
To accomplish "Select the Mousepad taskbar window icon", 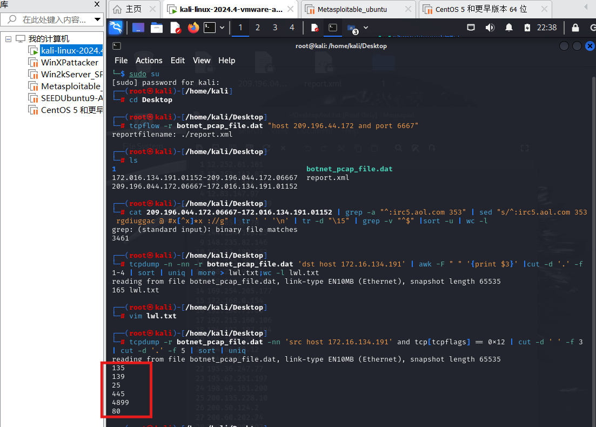I will click(x=314, y=28).
